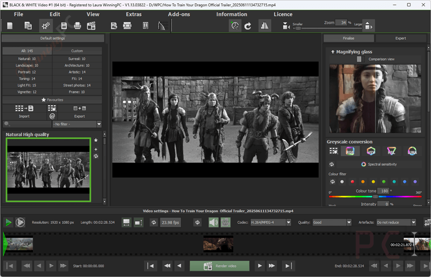Click the @ icon between Import and Export
Viewport: 431px width, 277px height.
pyautogui.click(x=52, y=116)
